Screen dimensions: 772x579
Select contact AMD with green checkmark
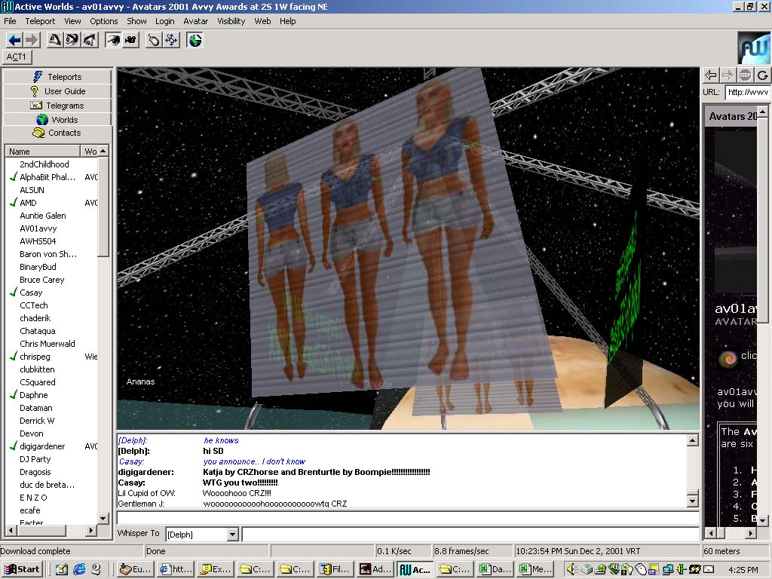[28, 203]
